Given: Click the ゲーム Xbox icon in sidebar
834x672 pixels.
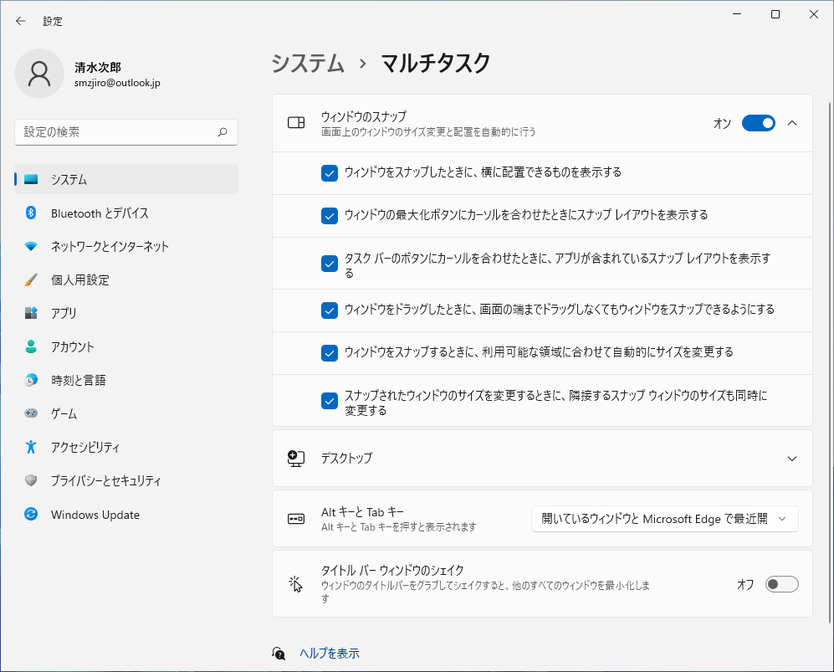Looking at the screenshot, I should (30, 413).
